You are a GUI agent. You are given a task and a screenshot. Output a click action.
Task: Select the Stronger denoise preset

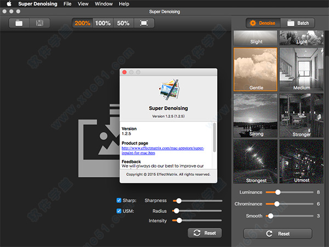pos(302,116)
